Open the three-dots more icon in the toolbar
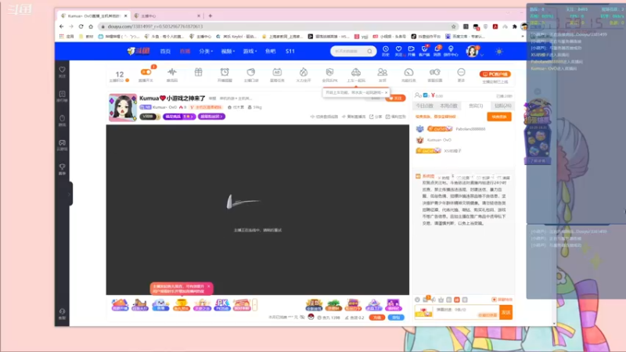The image size is (626, 352). [461, 72]
